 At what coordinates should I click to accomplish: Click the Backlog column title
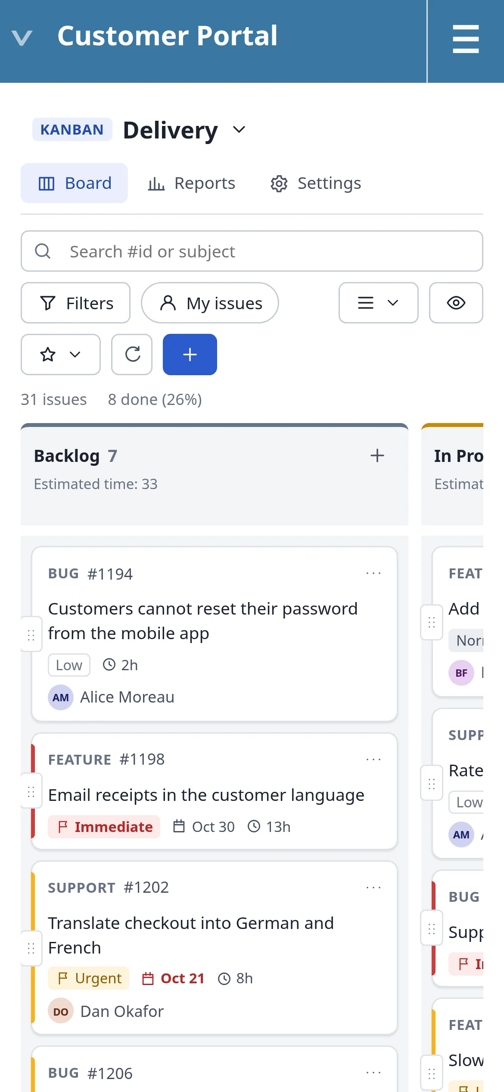click(x=67, y=456)
